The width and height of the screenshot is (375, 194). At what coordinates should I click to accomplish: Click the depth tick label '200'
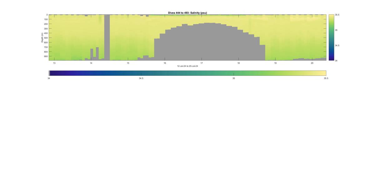(46, 24)
